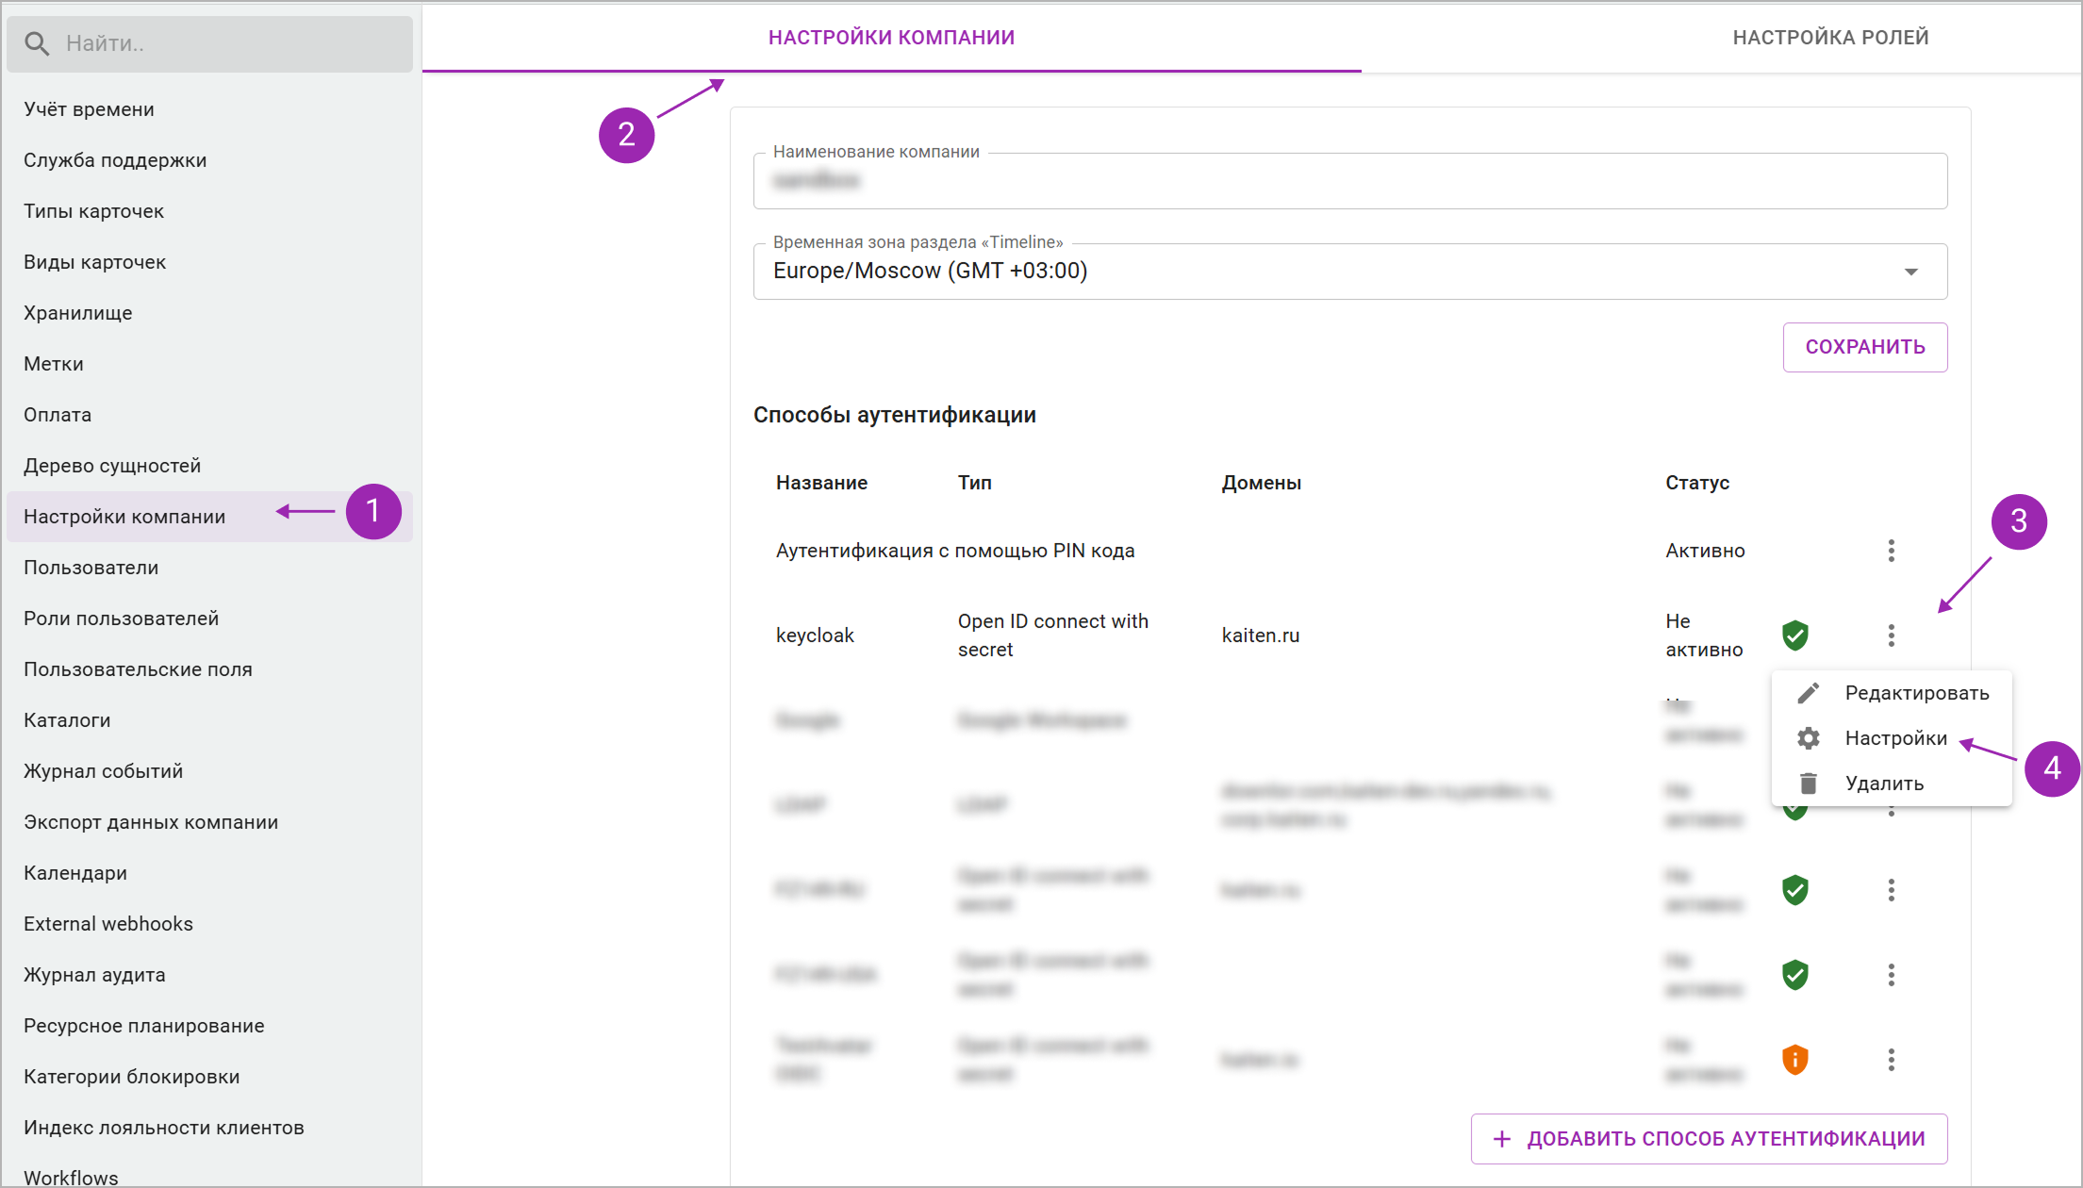The image size is (2083, 1188).
Task: View Журнал аудита
Action: [94, 975]
